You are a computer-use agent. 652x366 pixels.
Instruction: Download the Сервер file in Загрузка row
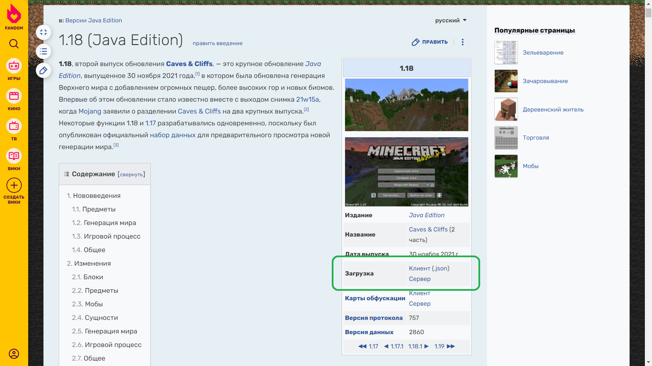point(420,279)
